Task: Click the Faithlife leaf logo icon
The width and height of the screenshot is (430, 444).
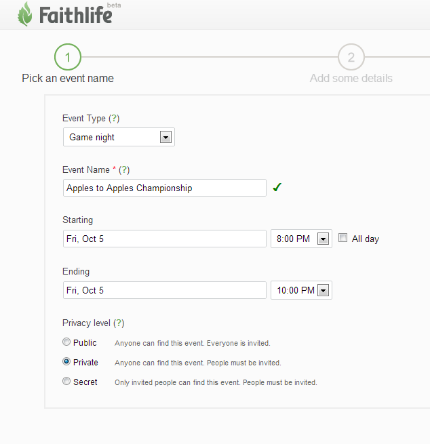Action: [x=25, y=14]
